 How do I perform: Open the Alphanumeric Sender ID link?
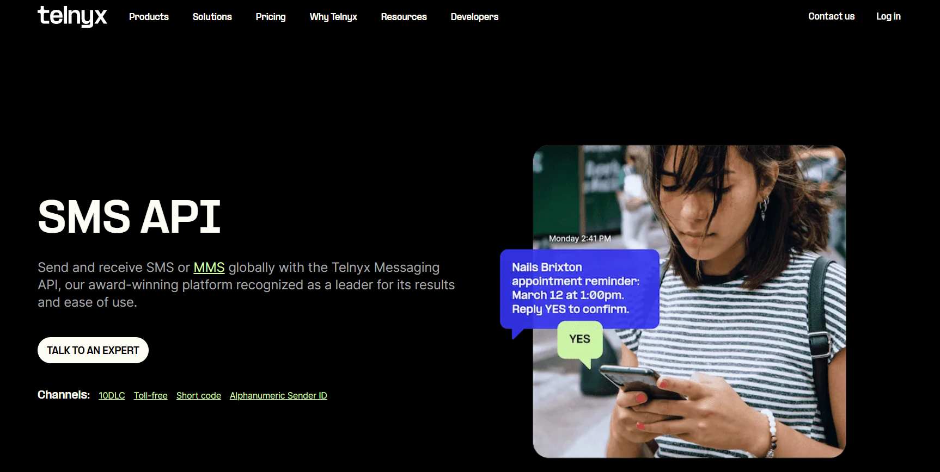278,395
